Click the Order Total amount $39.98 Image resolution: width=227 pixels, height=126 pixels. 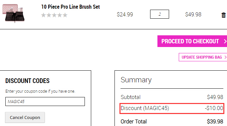tap(215, 122)
